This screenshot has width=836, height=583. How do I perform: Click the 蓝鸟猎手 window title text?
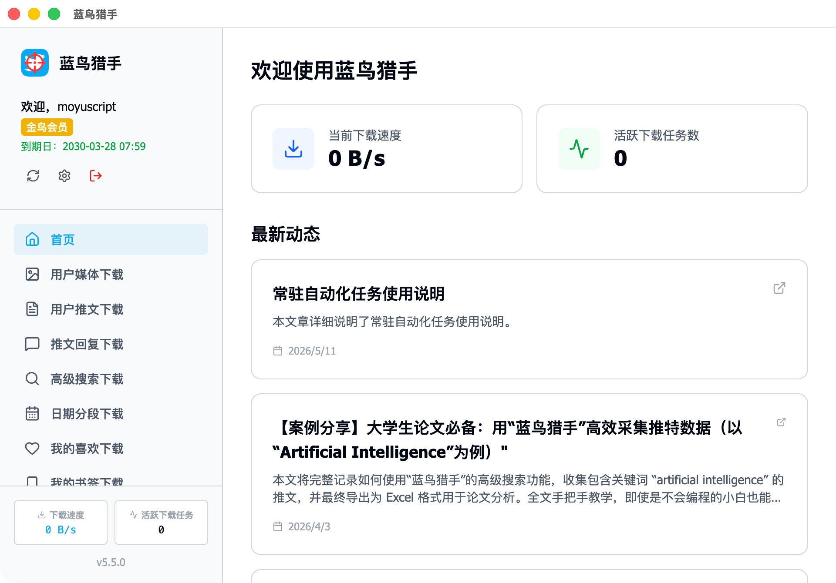click(x=95, y=14)
